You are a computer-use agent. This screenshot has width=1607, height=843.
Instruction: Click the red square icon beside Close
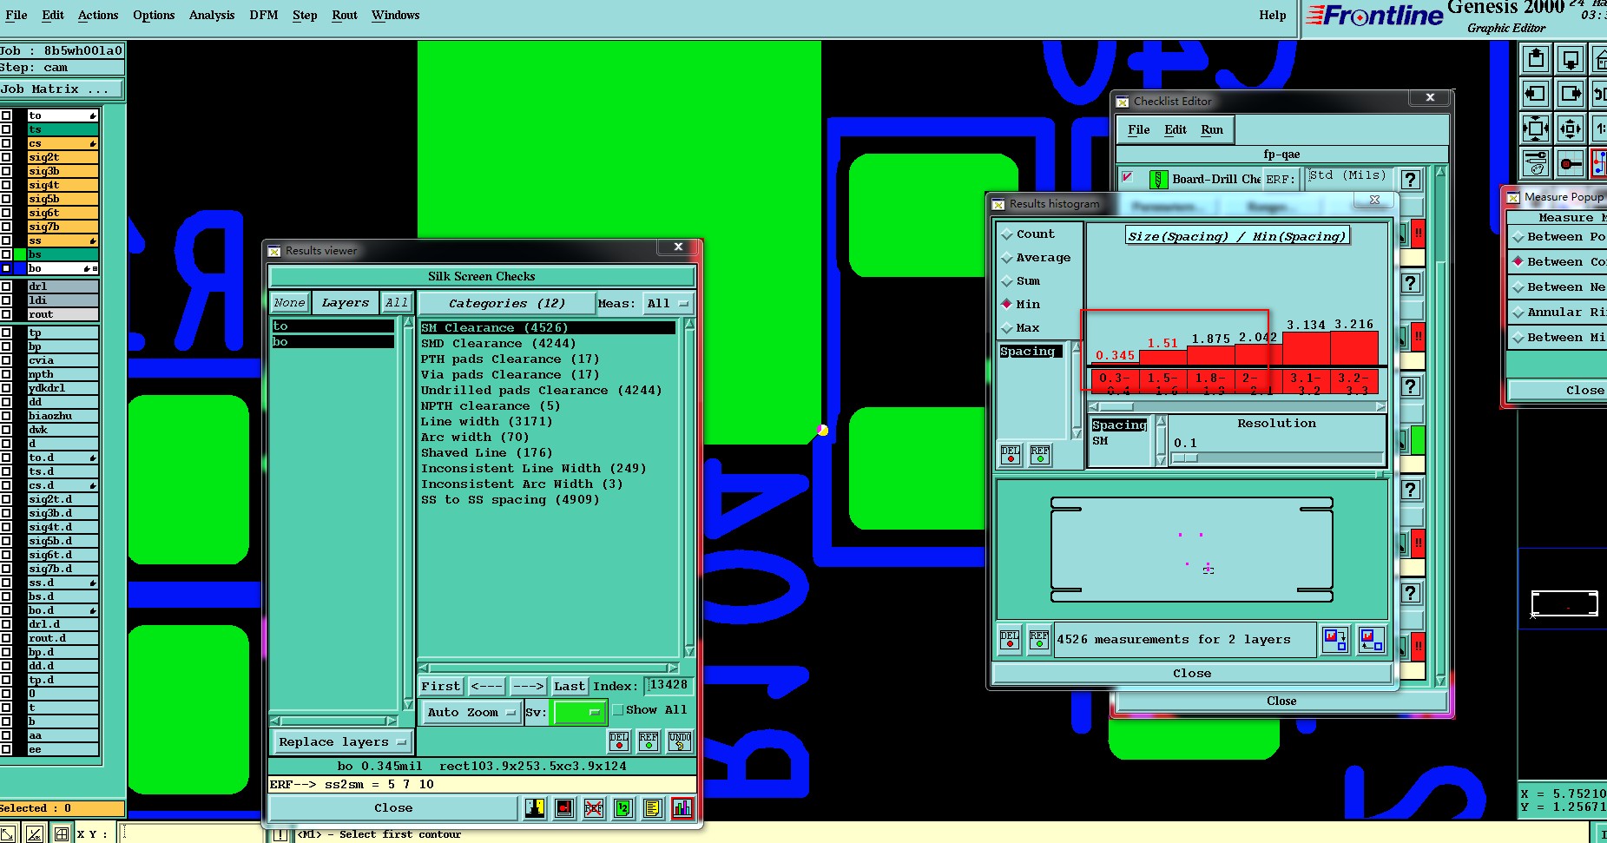pyautogui.click(x=564, y=808)
